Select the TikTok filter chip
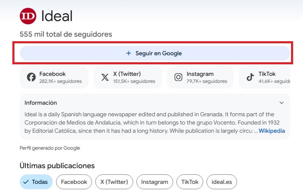The image size is (303, 195). pos(190,182)
